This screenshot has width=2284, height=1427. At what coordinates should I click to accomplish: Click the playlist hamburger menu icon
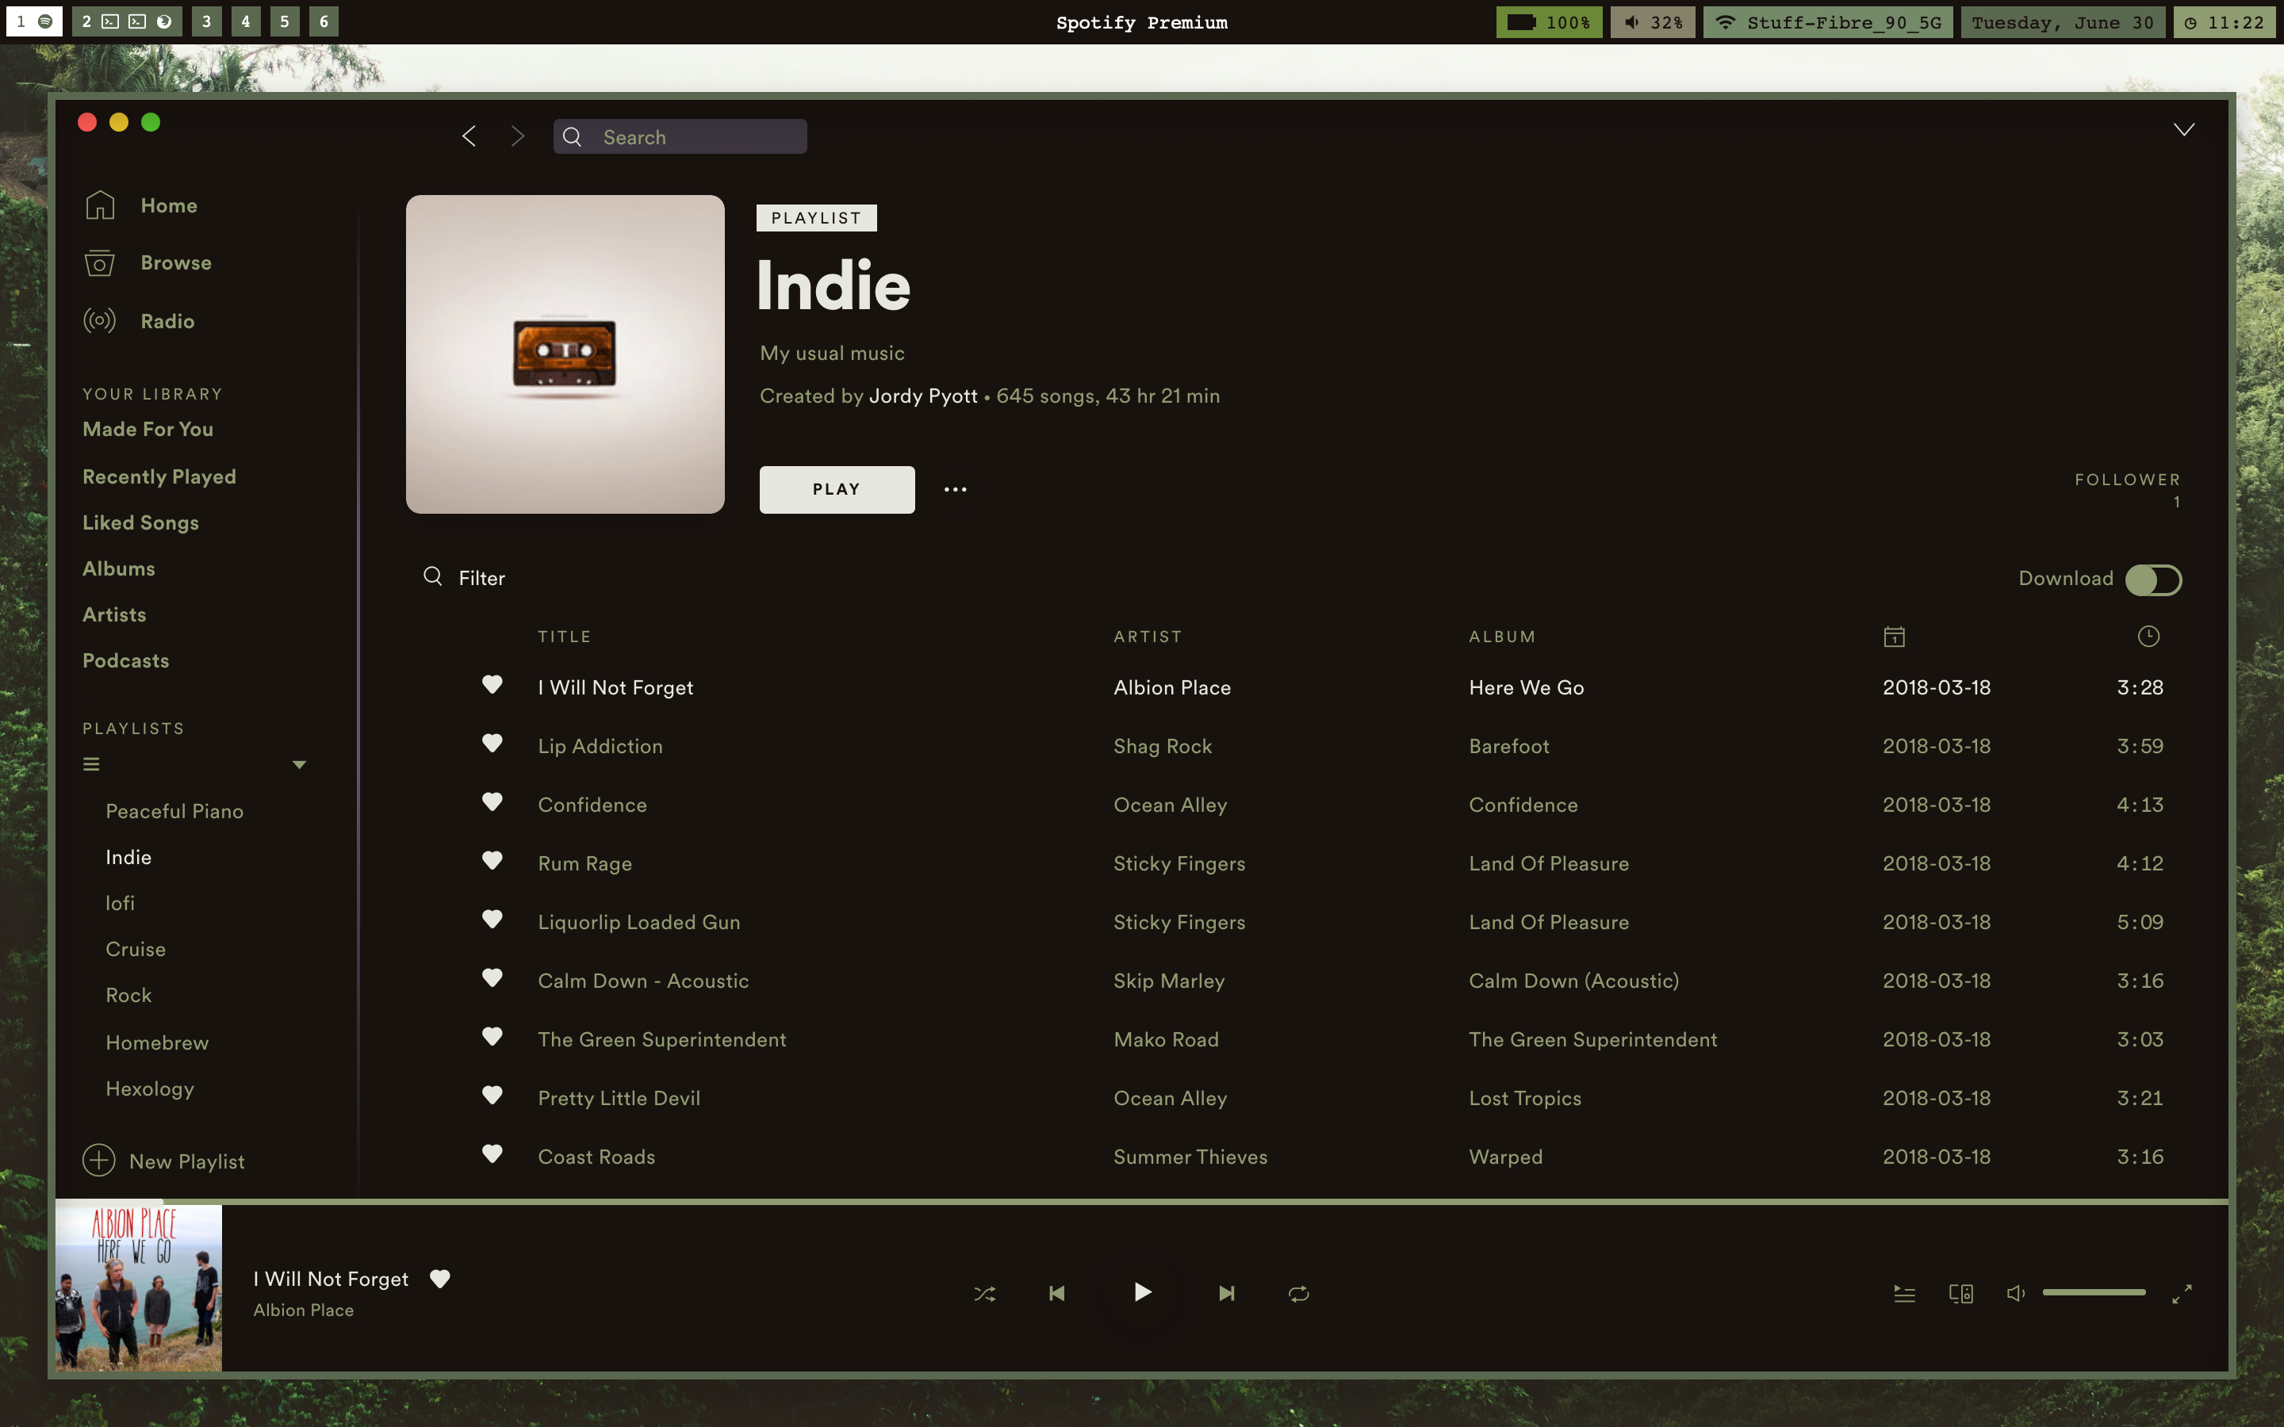pos(91,764)
